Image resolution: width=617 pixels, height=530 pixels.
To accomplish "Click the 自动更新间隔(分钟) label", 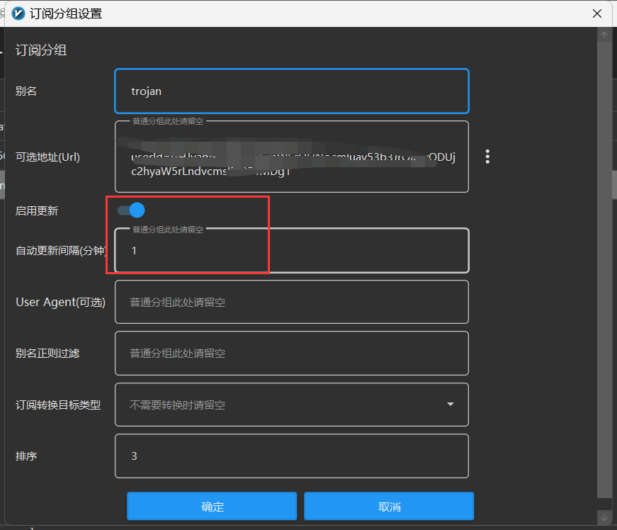I will 61,251.
